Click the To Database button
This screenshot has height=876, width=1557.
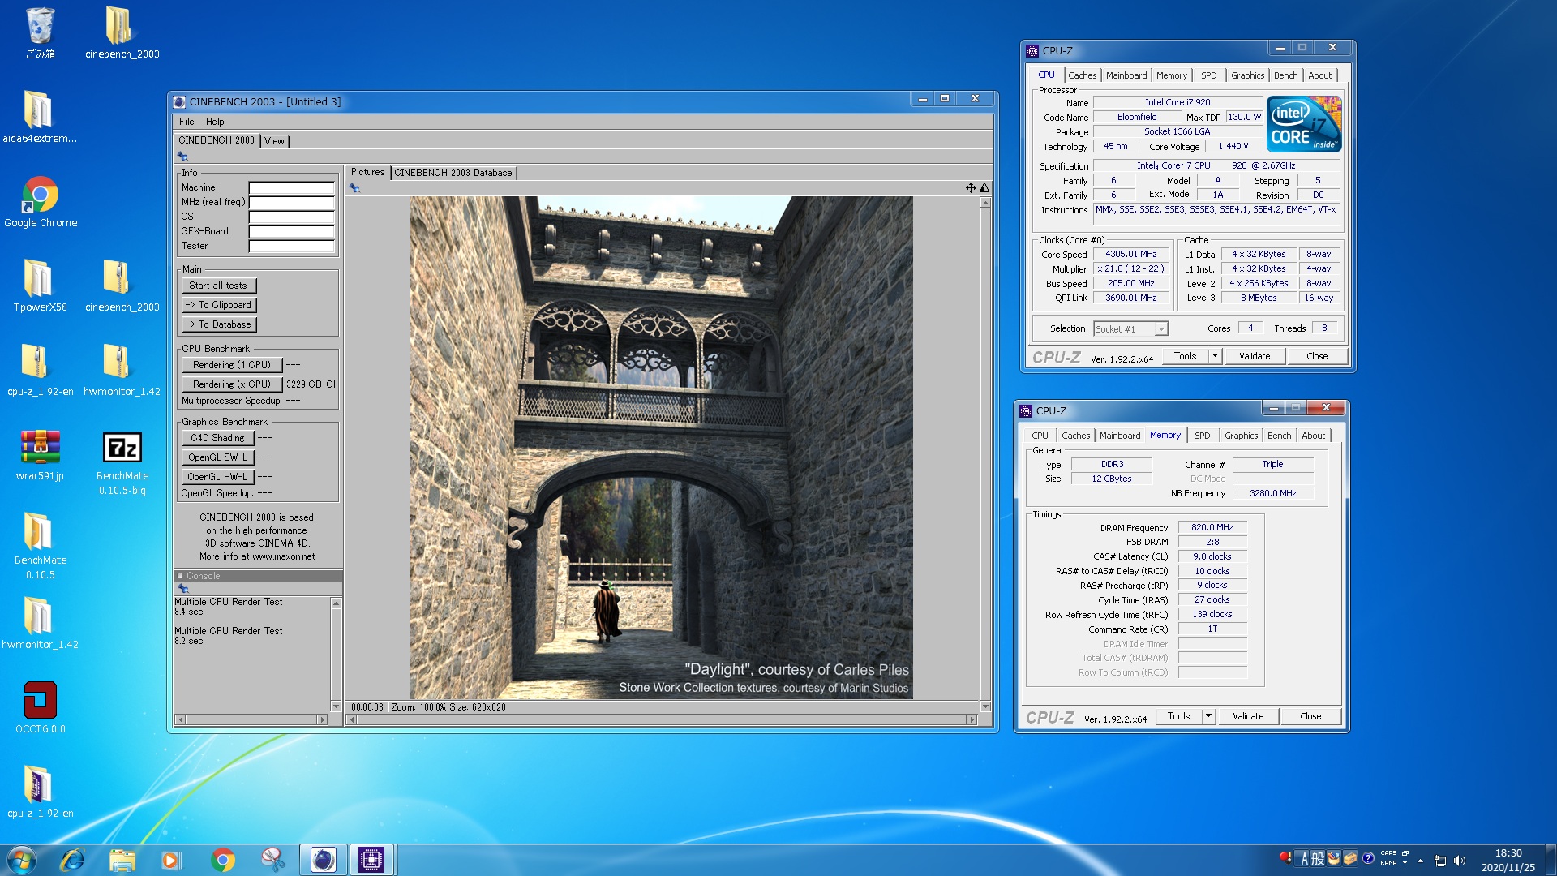pyautogui.click(x=219, y=324)
